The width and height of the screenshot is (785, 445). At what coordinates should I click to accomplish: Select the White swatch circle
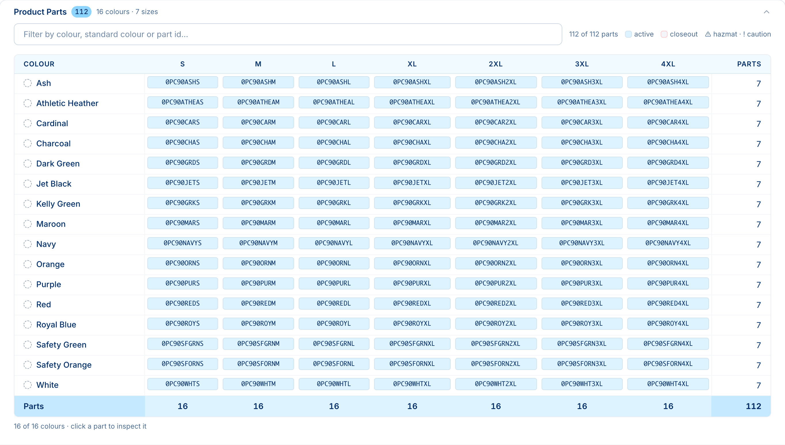tap(28, 385)
